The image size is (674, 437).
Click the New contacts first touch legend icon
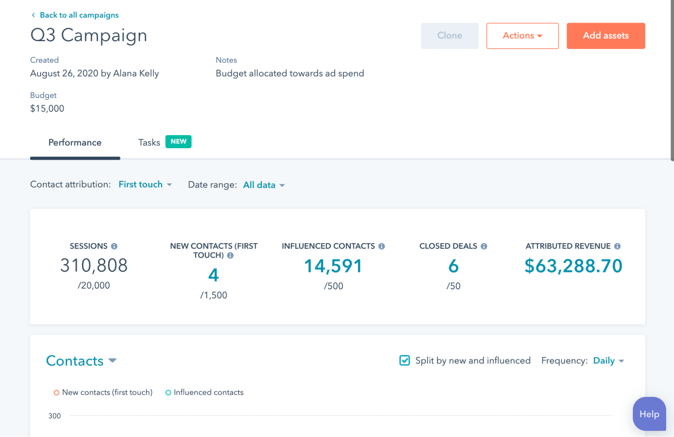[x=56, y=392]
